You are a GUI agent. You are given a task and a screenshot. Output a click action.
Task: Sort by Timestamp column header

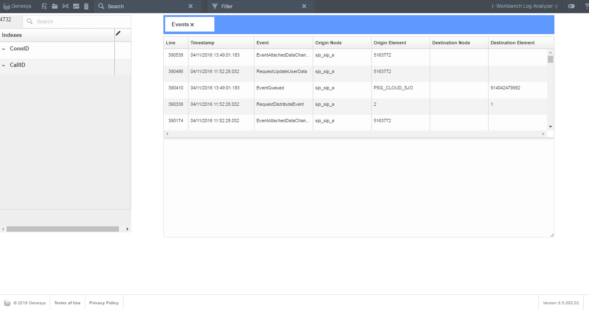click(x=202, y=43)
